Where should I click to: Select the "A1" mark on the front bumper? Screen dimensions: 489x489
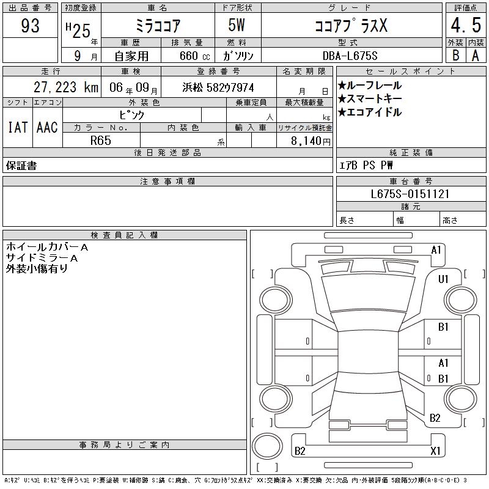pyautogui.click(x=436, y=250)
